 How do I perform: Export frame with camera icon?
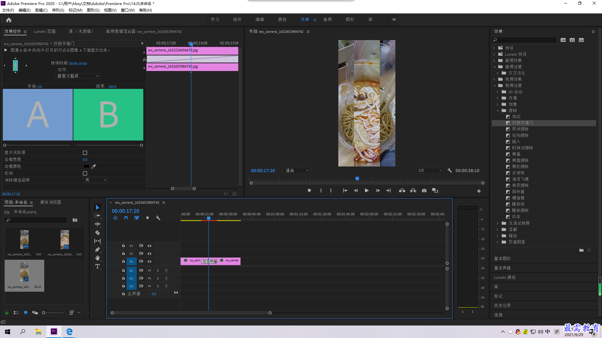click(x=424, y=191)
